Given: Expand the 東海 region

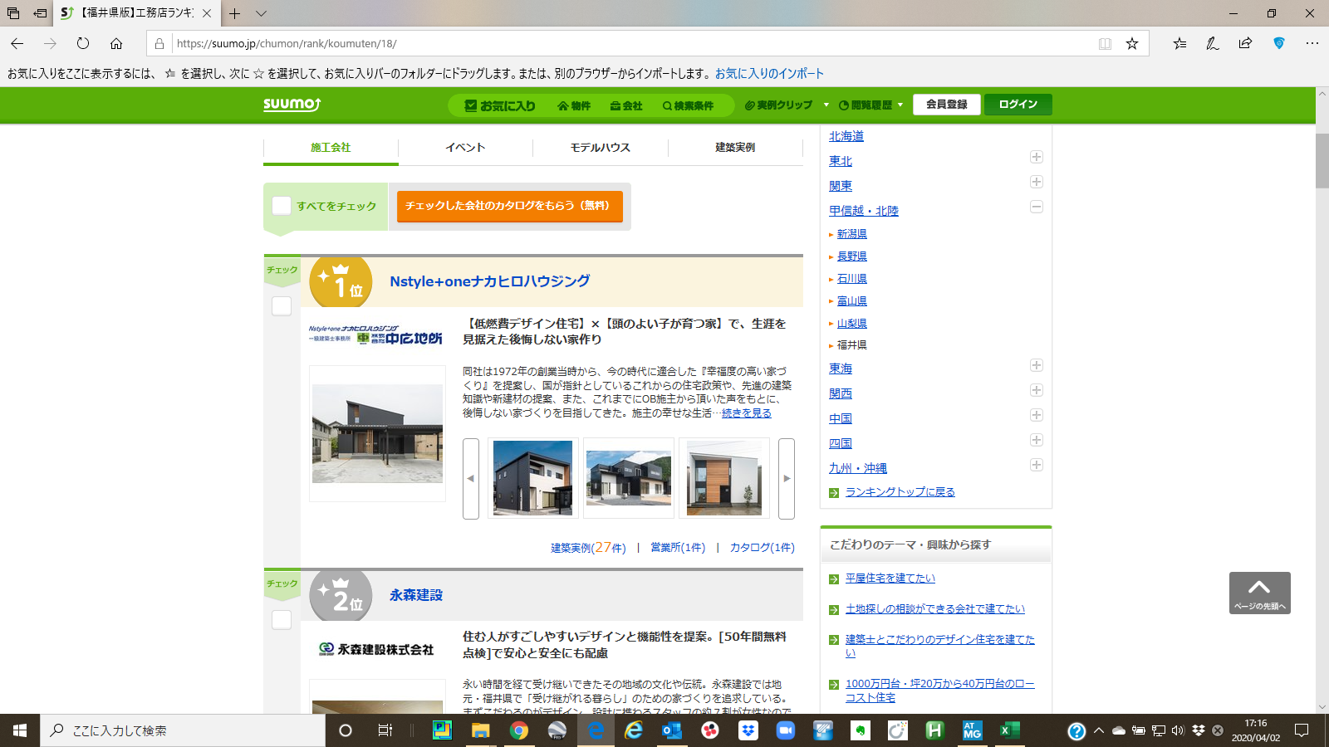Looking at the screenshot, I should click(1037, 365).
